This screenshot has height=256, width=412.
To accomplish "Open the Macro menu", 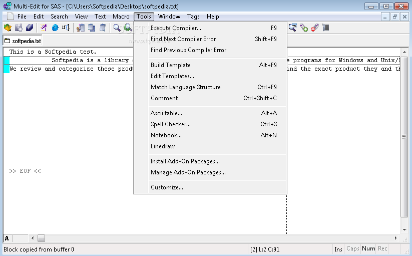I will 121,17.
